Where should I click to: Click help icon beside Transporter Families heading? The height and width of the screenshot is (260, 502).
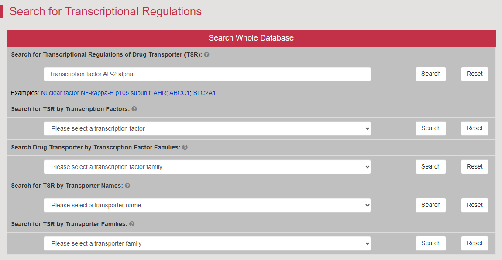132,224
